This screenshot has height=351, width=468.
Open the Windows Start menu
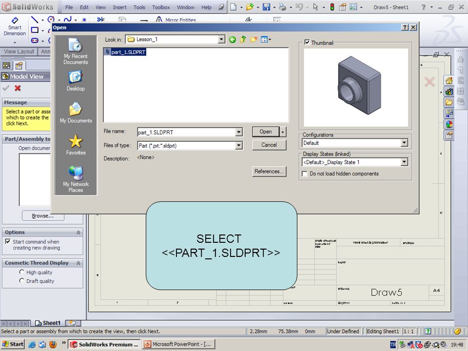pyautogui.click(x=13, y=344)
